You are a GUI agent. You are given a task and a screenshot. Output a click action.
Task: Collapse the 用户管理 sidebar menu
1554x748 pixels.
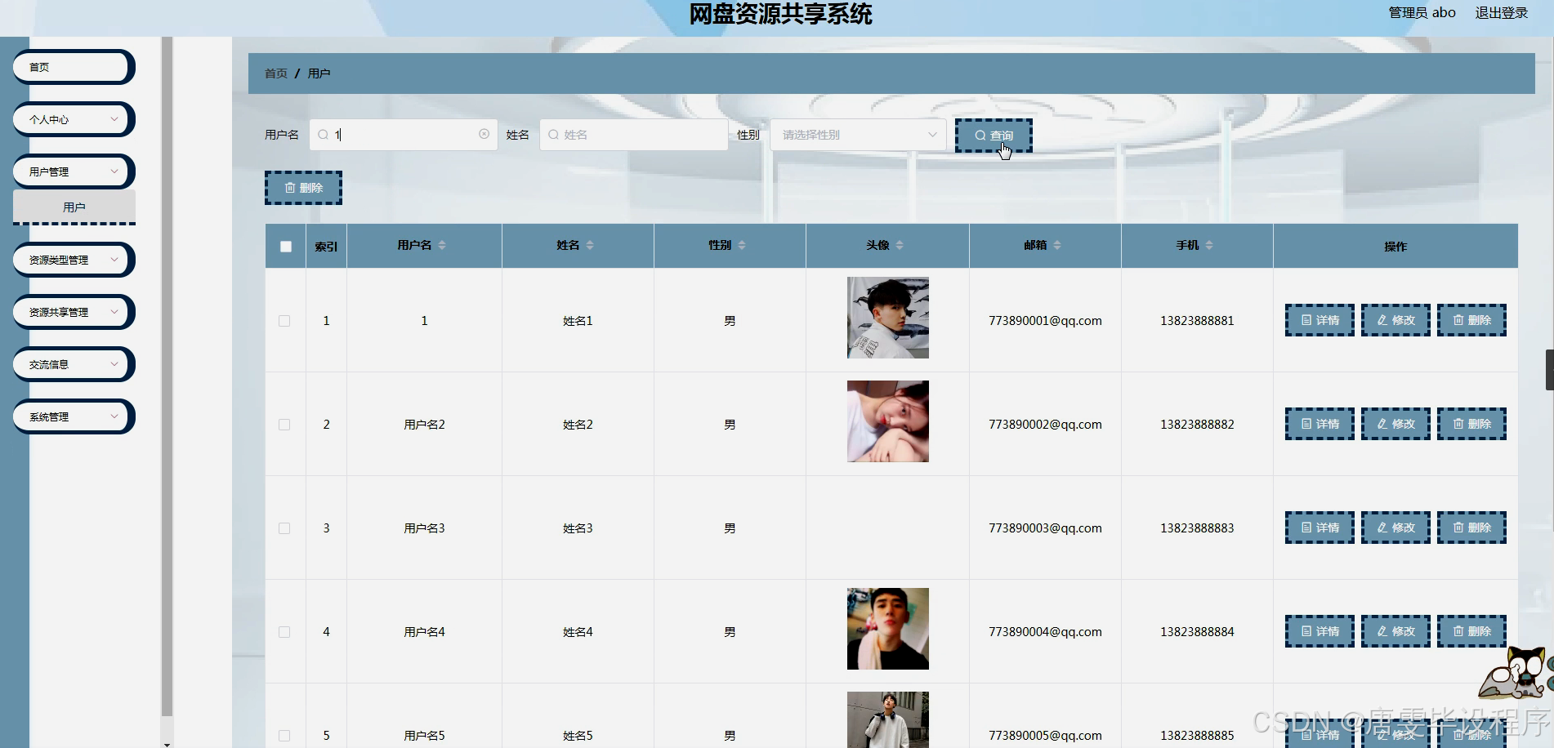(74, 171)
